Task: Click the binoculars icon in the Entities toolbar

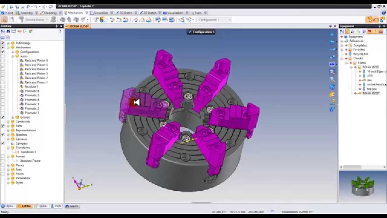Action: [x=8, y=31]
